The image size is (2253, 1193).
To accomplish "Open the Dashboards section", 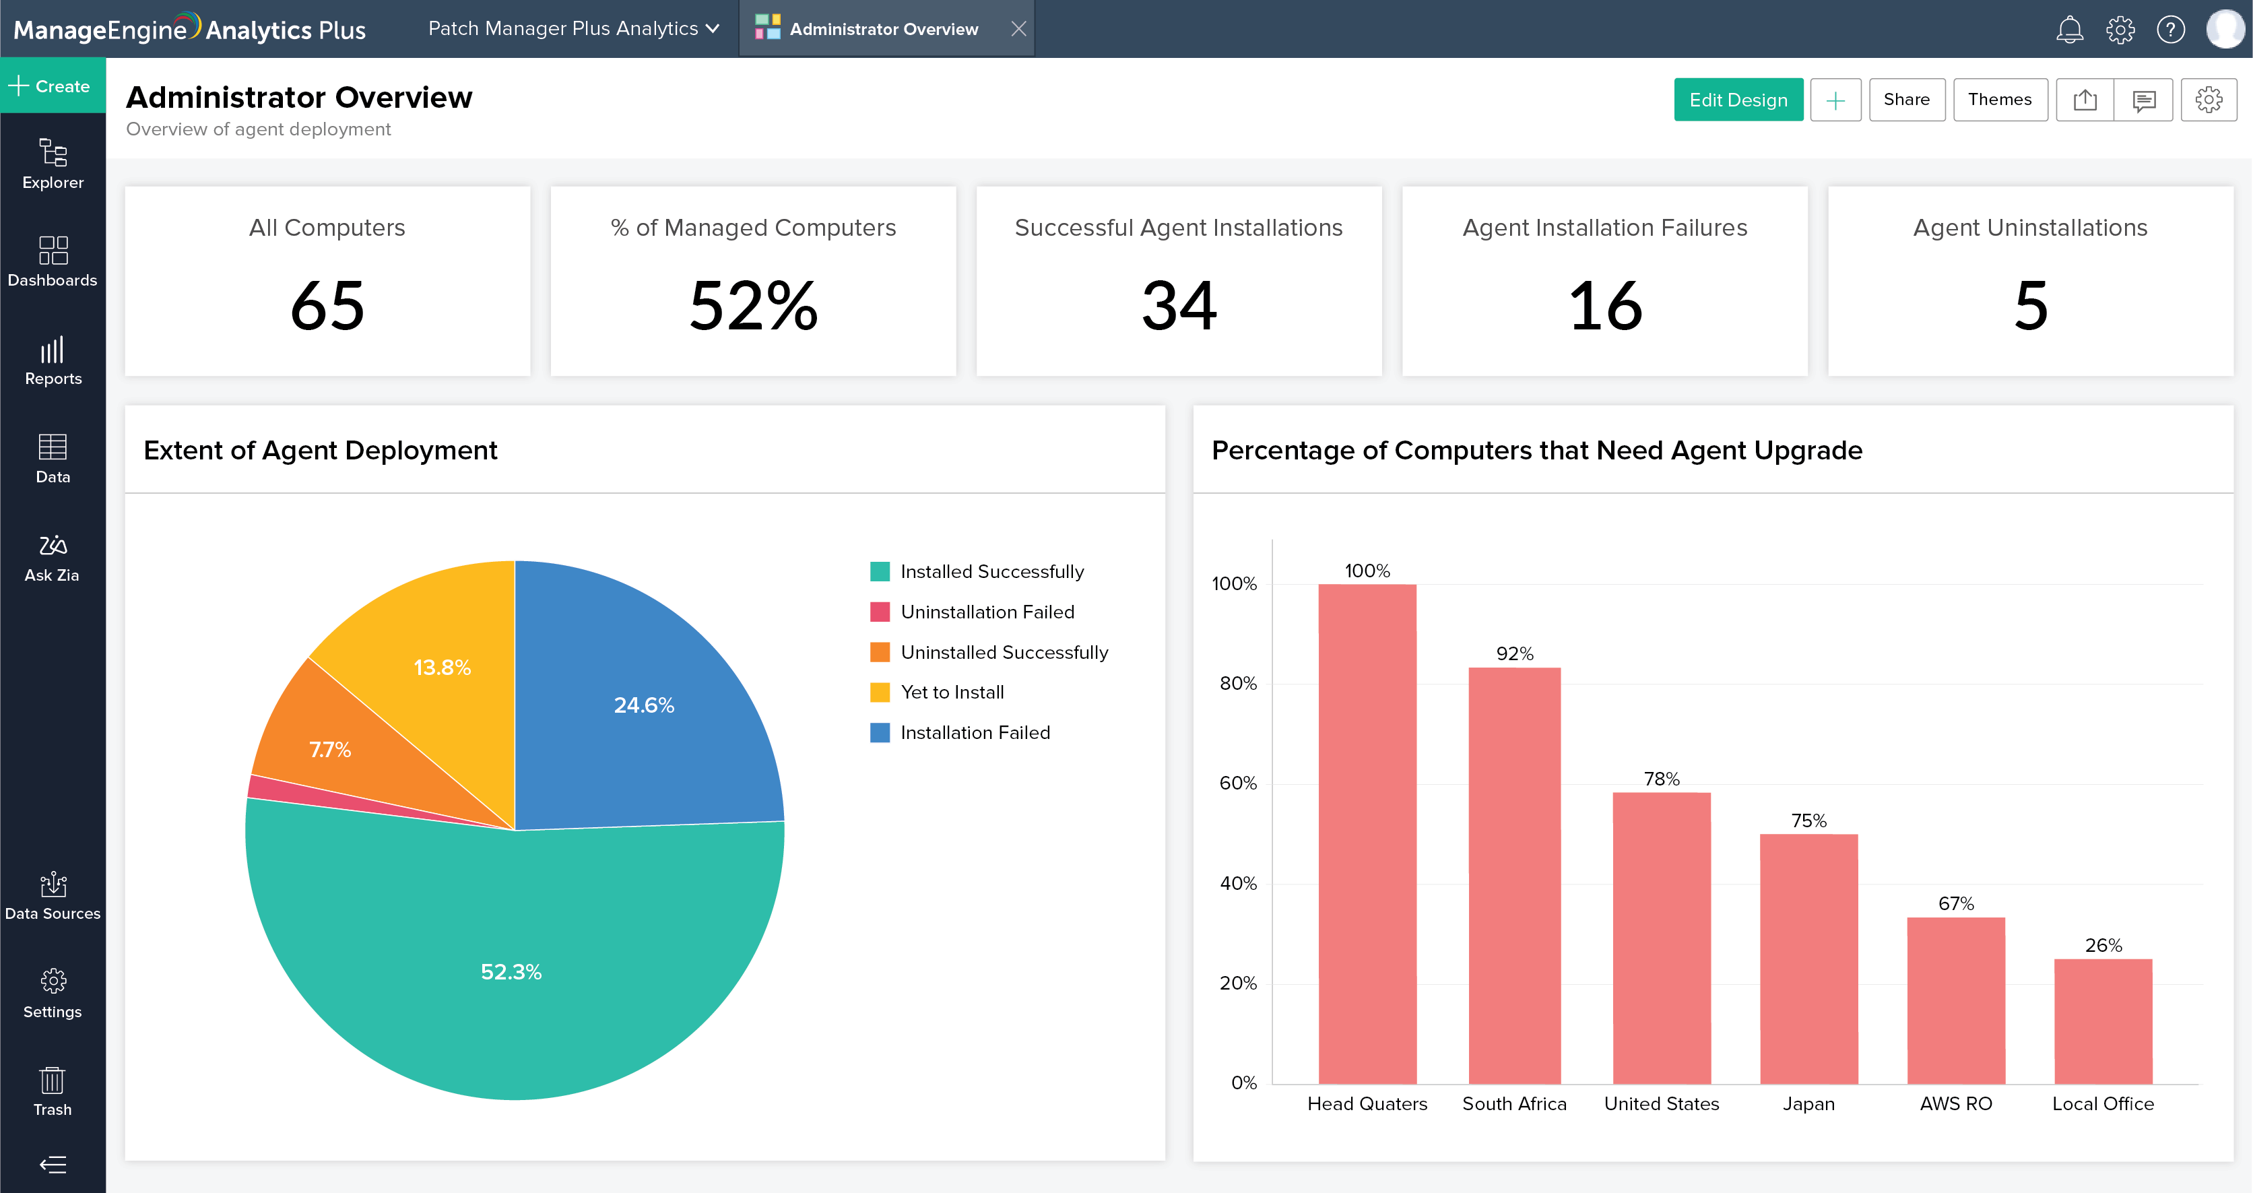I will tap(53, 263).
